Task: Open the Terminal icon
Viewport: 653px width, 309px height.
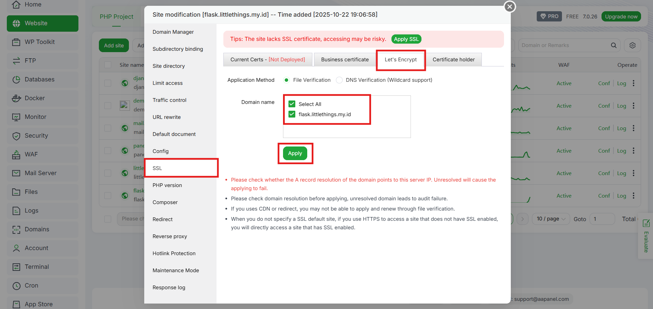Action: coord(16,267)
